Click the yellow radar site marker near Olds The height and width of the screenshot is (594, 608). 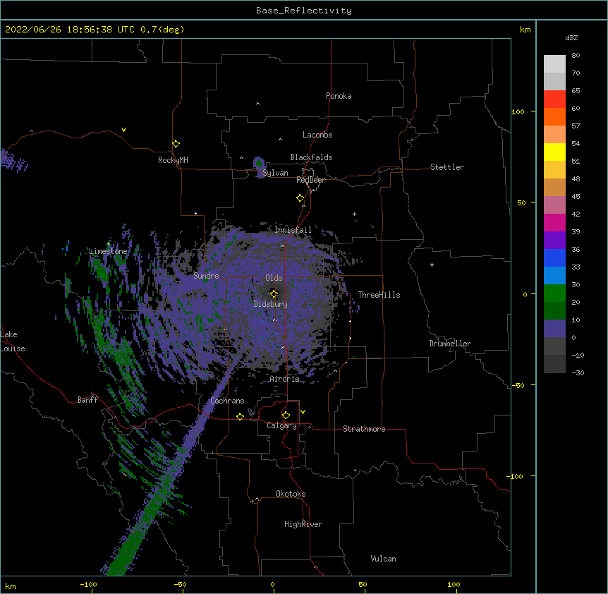(x=274, y=293)
